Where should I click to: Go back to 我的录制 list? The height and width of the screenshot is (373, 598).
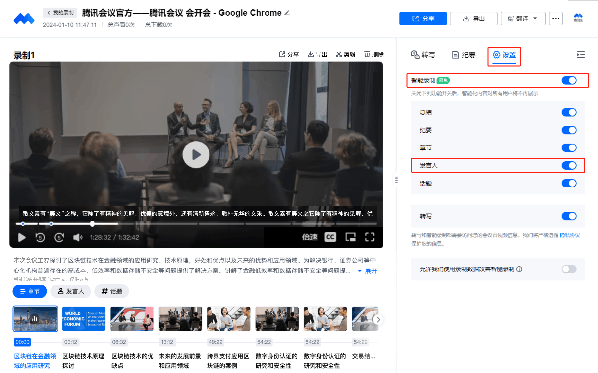(x=60, y=13)
